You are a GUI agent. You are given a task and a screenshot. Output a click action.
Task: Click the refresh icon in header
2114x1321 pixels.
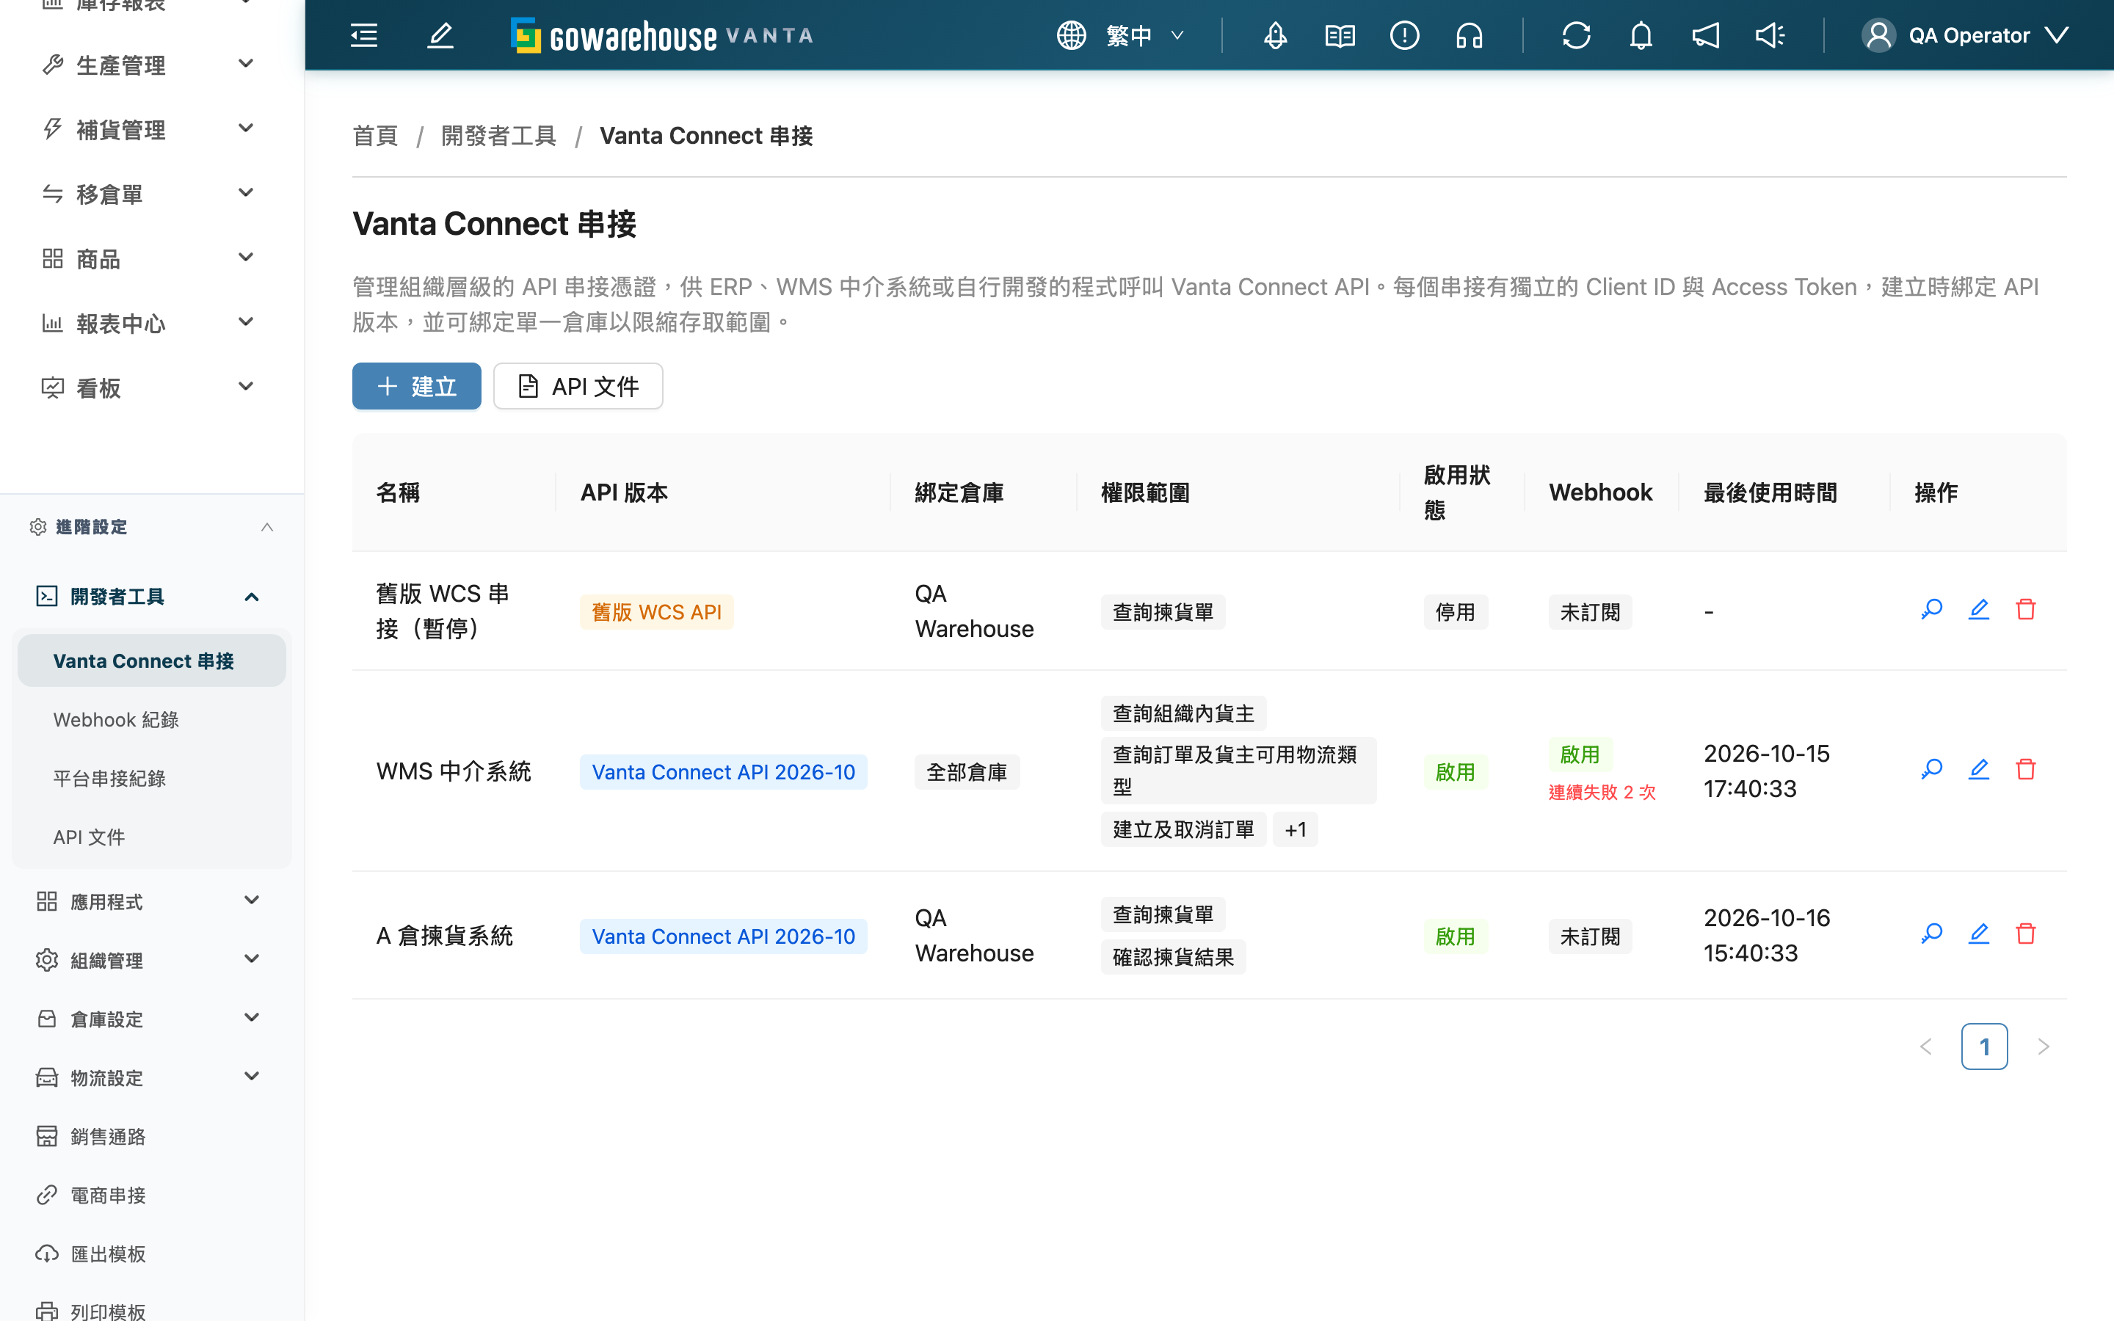(1576, 35)
